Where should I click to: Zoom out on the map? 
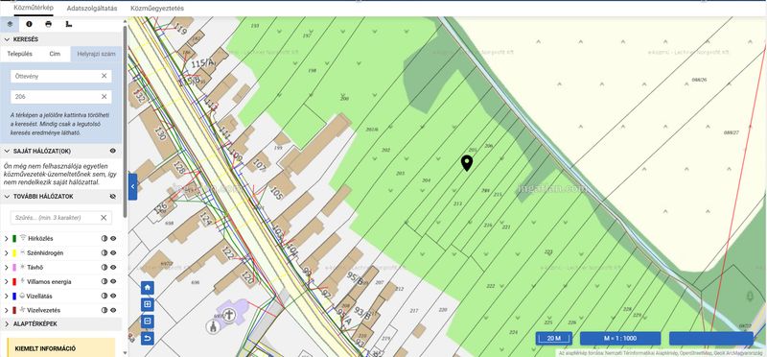tap(148, 321)
